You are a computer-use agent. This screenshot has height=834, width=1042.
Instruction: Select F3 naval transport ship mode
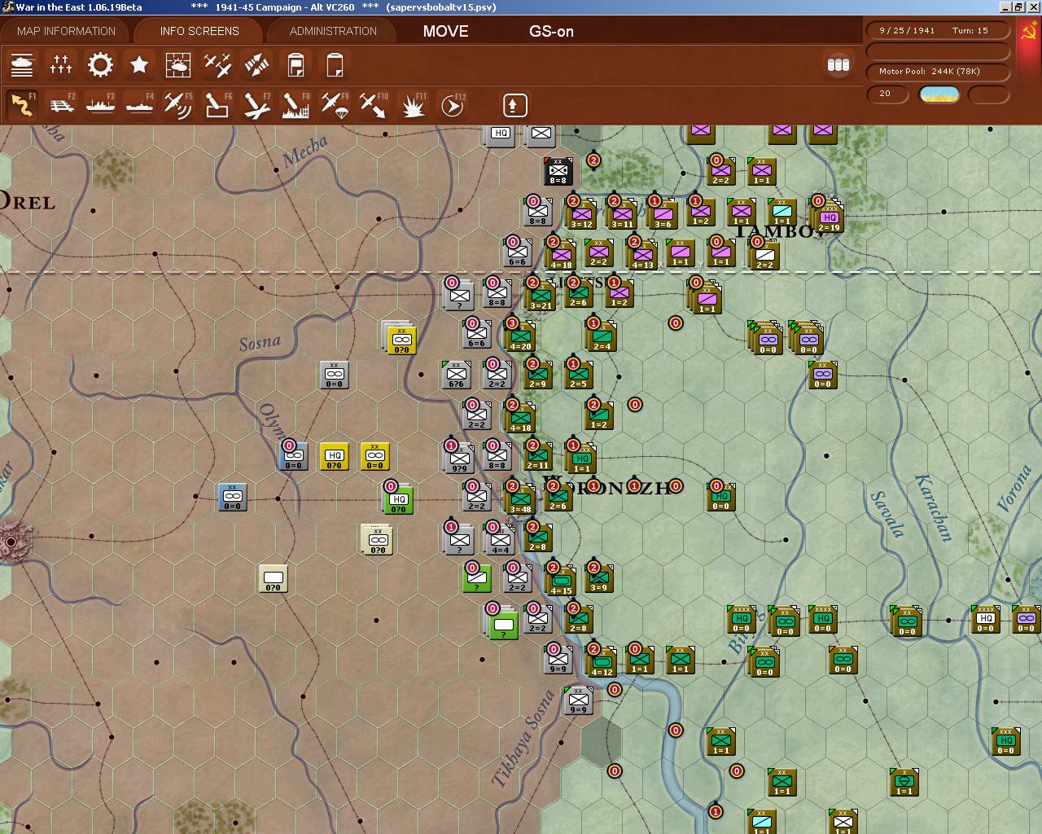(x=100, y=105)
